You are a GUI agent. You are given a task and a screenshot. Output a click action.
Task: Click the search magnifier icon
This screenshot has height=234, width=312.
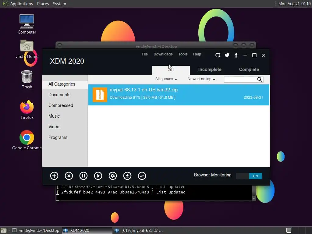point(260,80)
